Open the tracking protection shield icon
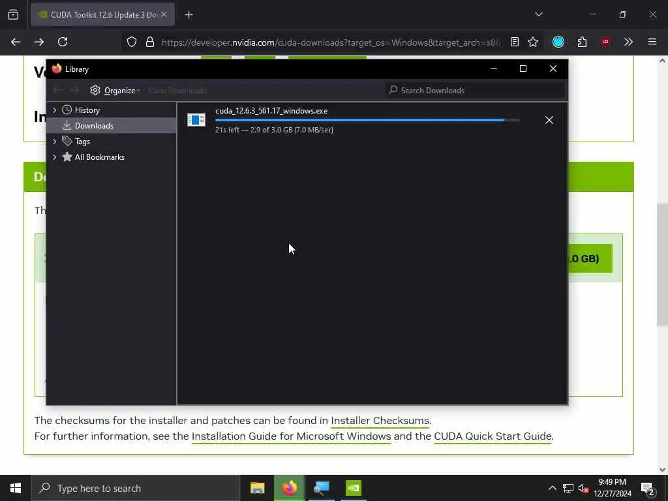This screenshot has width=668, height=501. (132, 42)
